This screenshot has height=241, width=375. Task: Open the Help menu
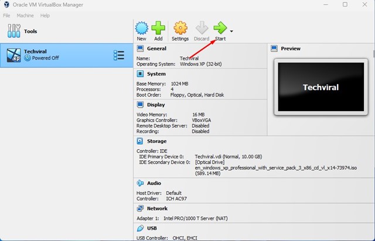coord(45,15)
